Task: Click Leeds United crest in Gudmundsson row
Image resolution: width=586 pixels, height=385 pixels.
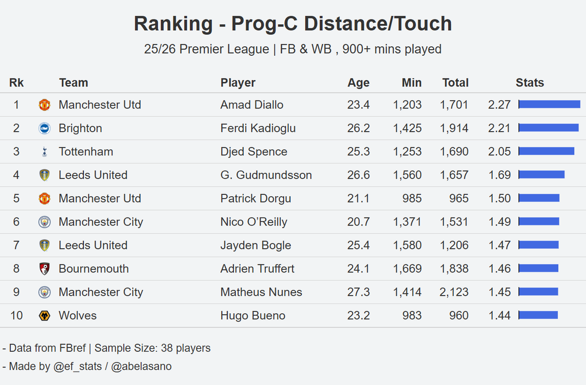Action: (x=44, y=175)
